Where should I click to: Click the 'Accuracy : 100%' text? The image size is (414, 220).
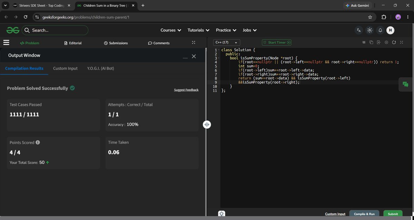click(123, 124)
